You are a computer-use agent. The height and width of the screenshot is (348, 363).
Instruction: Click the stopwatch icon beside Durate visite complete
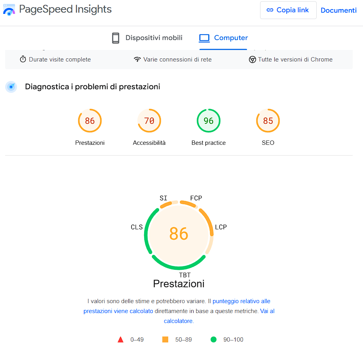coord(23,59)
